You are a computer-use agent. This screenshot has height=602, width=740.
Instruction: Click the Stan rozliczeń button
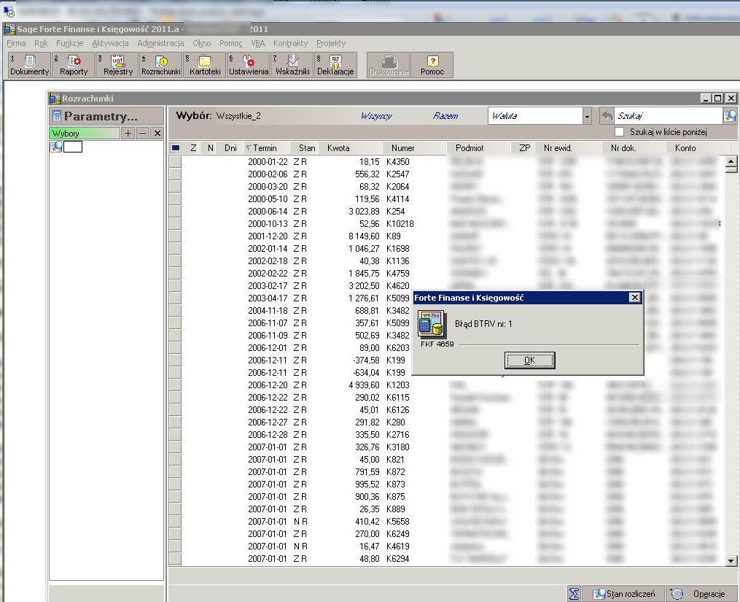pos(624,594)
